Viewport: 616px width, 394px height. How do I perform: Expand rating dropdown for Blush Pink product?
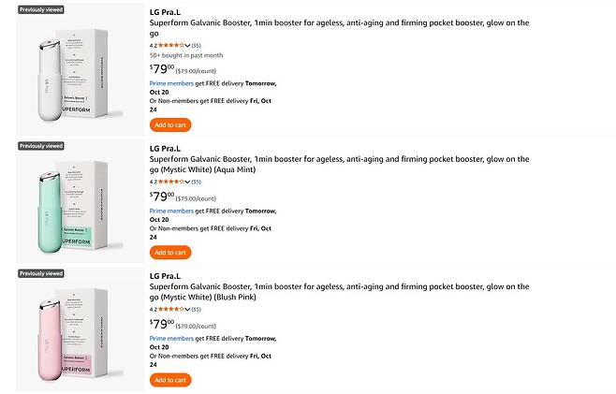[188, 309]
